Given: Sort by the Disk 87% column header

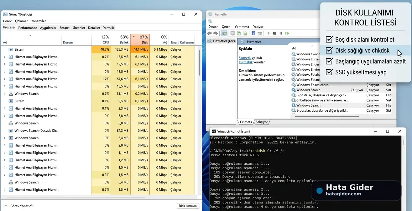Looking at the screenshot, I should (x=140, y=39).
